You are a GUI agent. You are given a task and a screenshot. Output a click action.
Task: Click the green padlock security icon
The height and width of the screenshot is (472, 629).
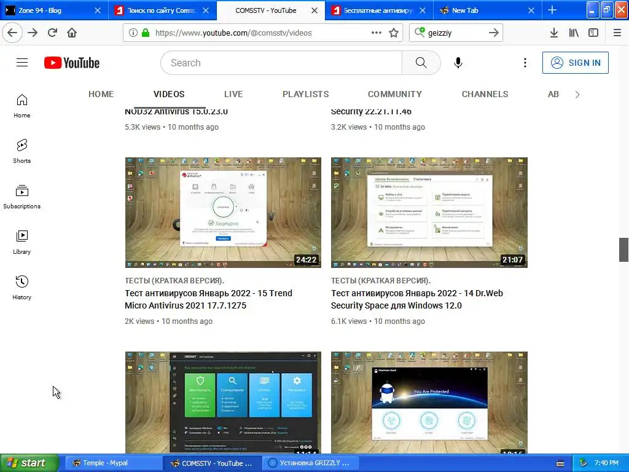(x=146, y=33)
